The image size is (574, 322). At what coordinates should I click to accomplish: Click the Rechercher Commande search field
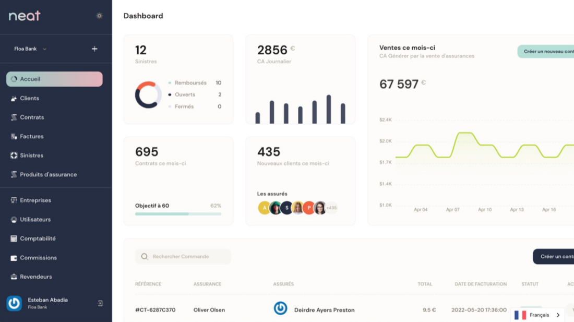click(x=183, y=256)
